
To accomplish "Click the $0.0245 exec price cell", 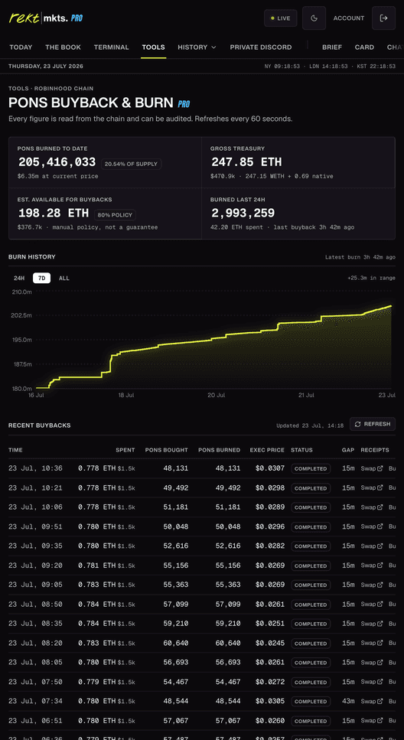I will (x=270, y=644).
